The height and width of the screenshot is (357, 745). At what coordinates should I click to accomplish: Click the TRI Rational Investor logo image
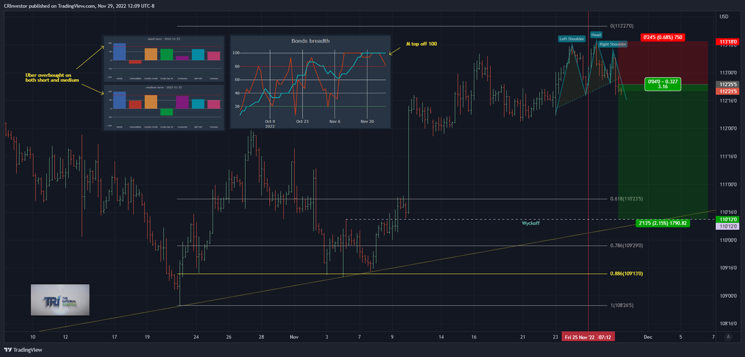coord(60,300)
